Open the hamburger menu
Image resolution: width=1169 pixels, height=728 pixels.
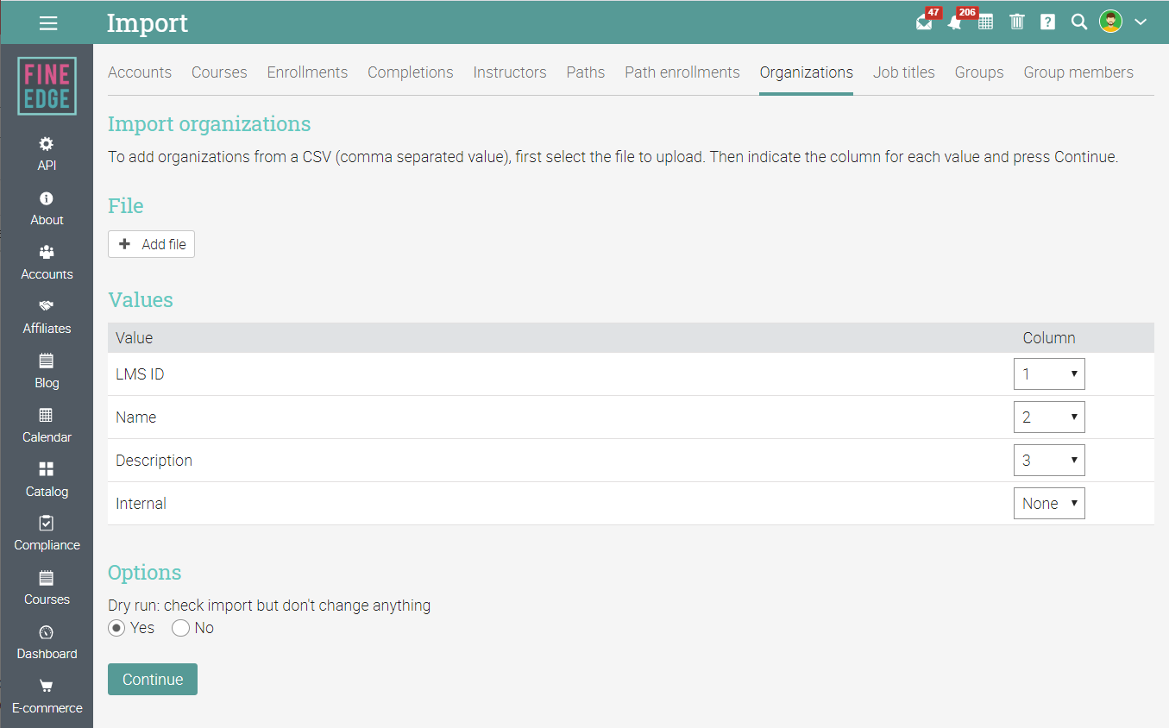click(x=48, y=23)
